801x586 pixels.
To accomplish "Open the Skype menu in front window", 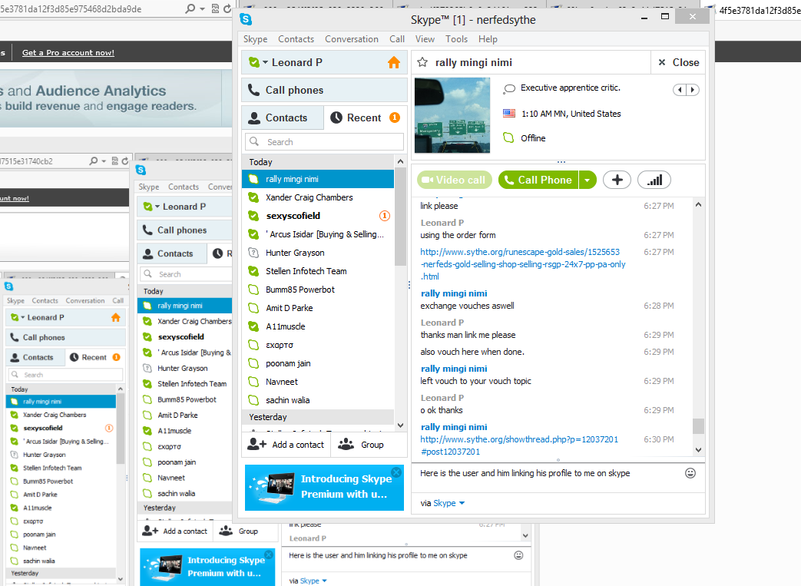I will click(256, 39).
